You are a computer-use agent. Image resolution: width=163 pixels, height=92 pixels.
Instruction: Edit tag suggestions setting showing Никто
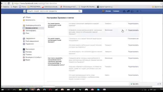133,75
